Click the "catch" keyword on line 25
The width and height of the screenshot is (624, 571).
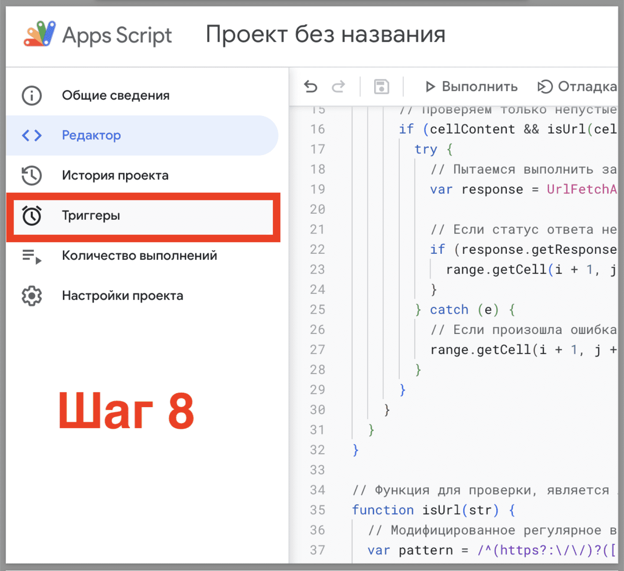tap(449, 310)
